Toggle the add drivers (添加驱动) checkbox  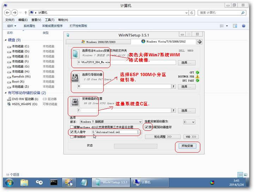click(x=72, y=137)
